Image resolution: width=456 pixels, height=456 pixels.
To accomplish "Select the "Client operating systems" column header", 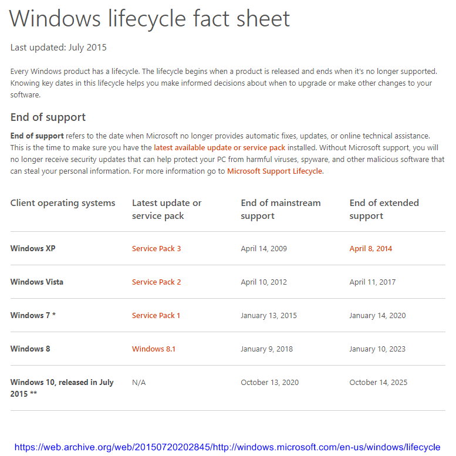I will (63, 203).
